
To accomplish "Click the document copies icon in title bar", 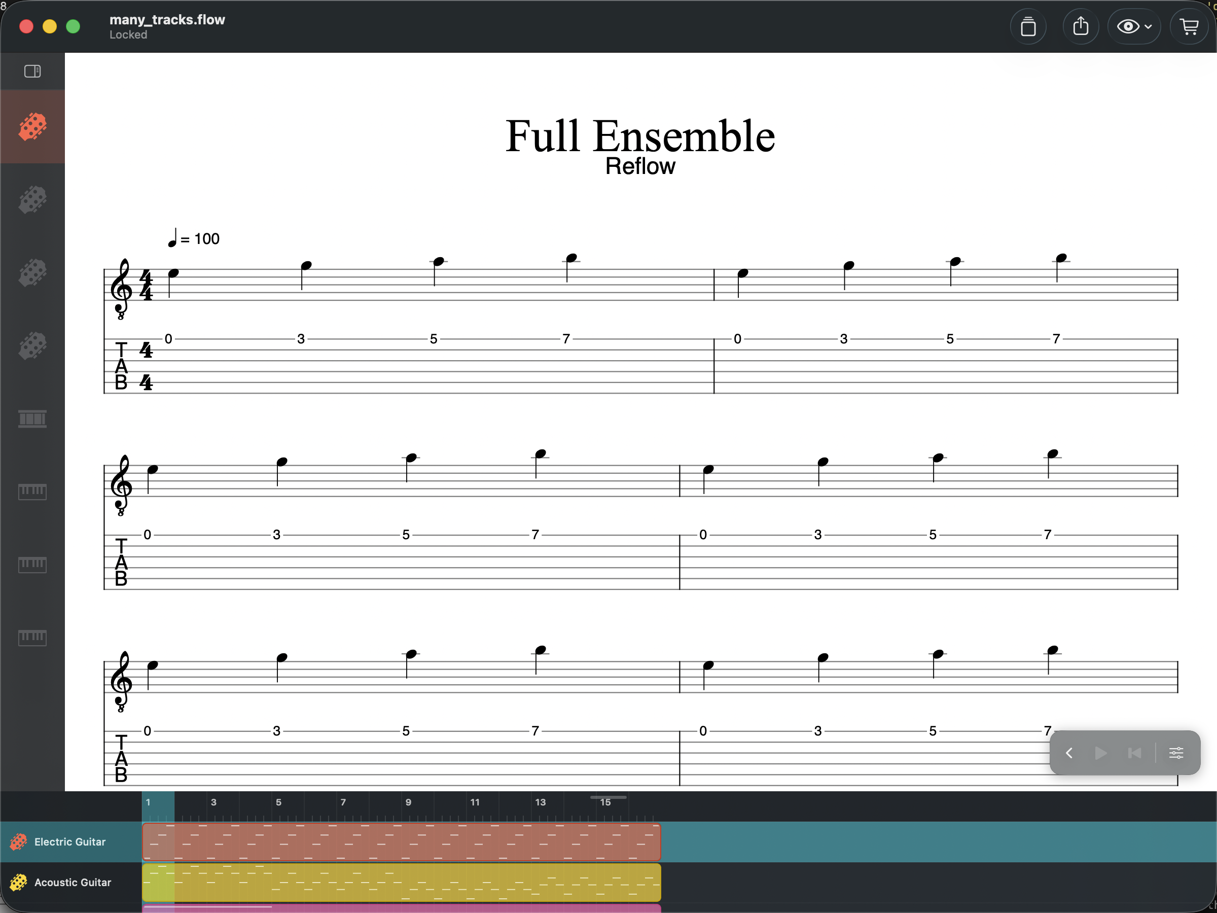I will pos(1028,26).
